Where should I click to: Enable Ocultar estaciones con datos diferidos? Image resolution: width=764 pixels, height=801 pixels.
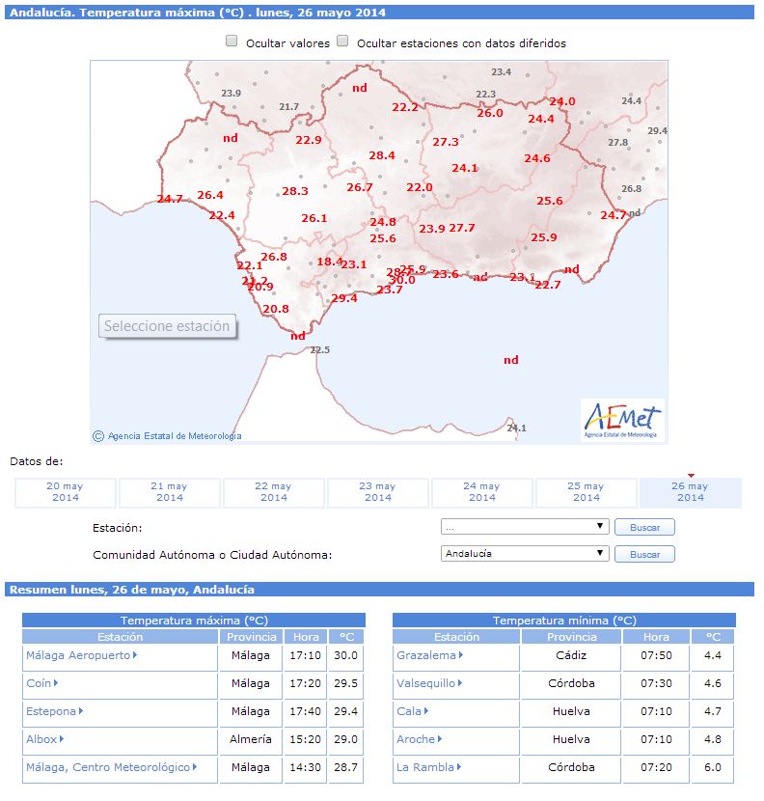point(342,41)
